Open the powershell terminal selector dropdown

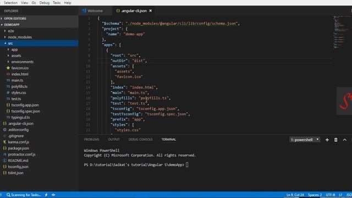pyautogui.click(x=305, y=140)
